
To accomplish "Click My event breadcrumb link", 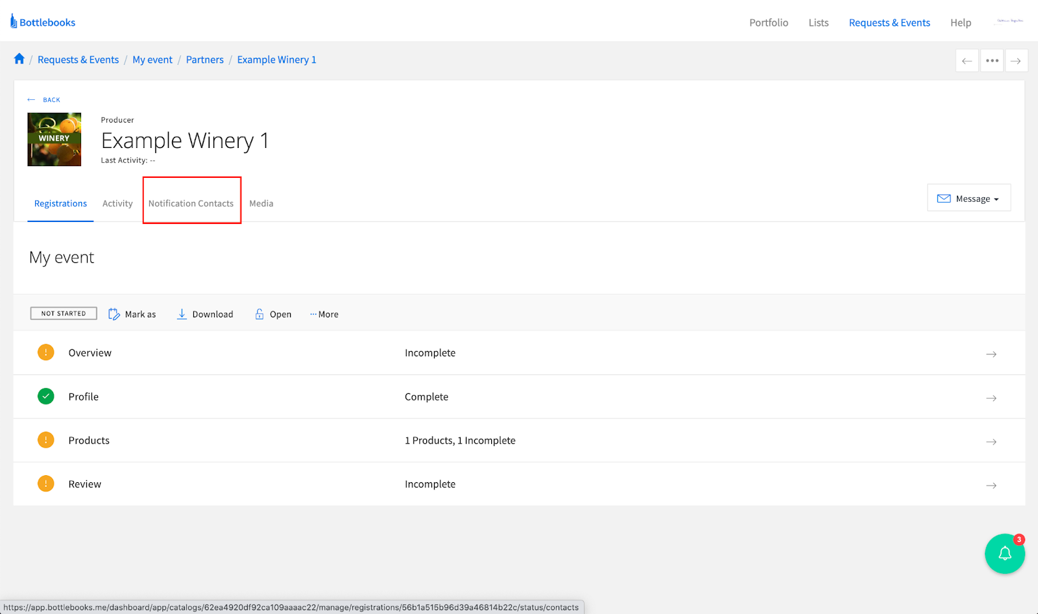I will click(x=152, y=60).
